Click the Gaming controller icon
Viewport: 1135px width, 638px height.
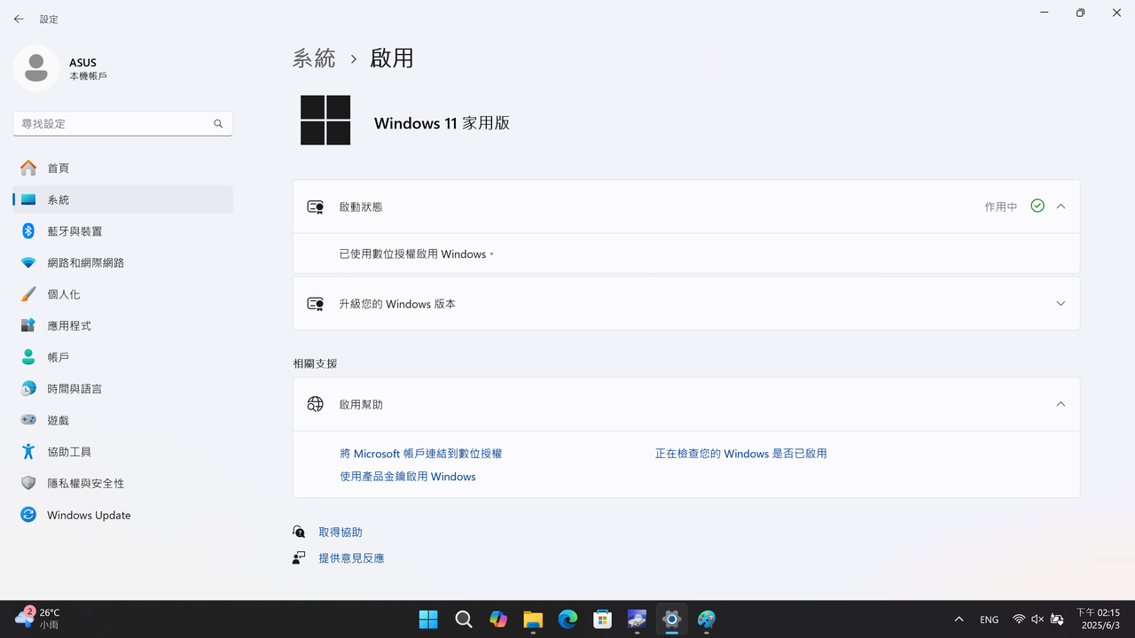(28, 420)
